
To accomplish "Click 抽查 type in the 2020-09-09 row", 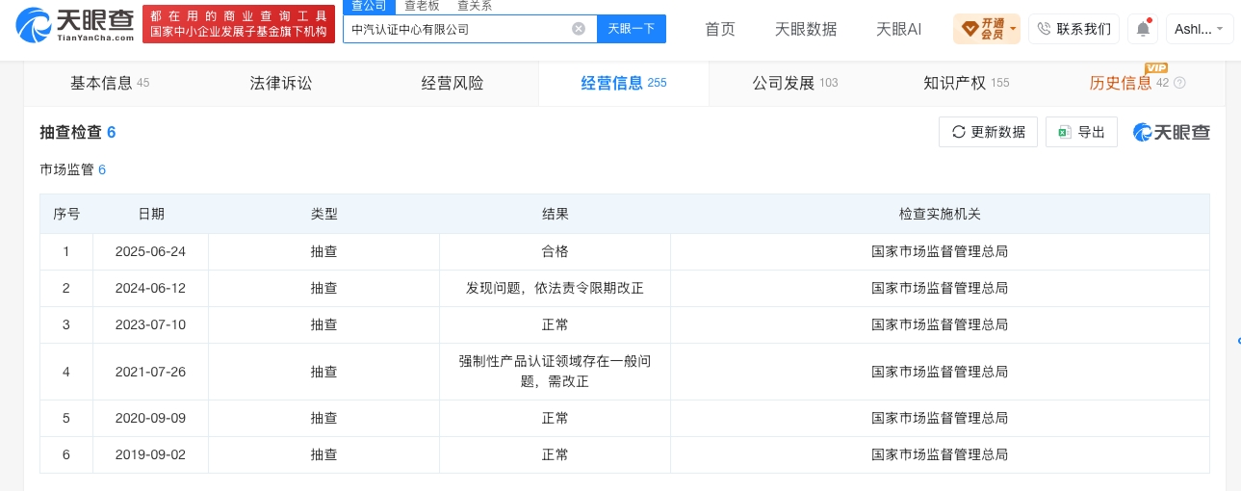I will 323,418.
